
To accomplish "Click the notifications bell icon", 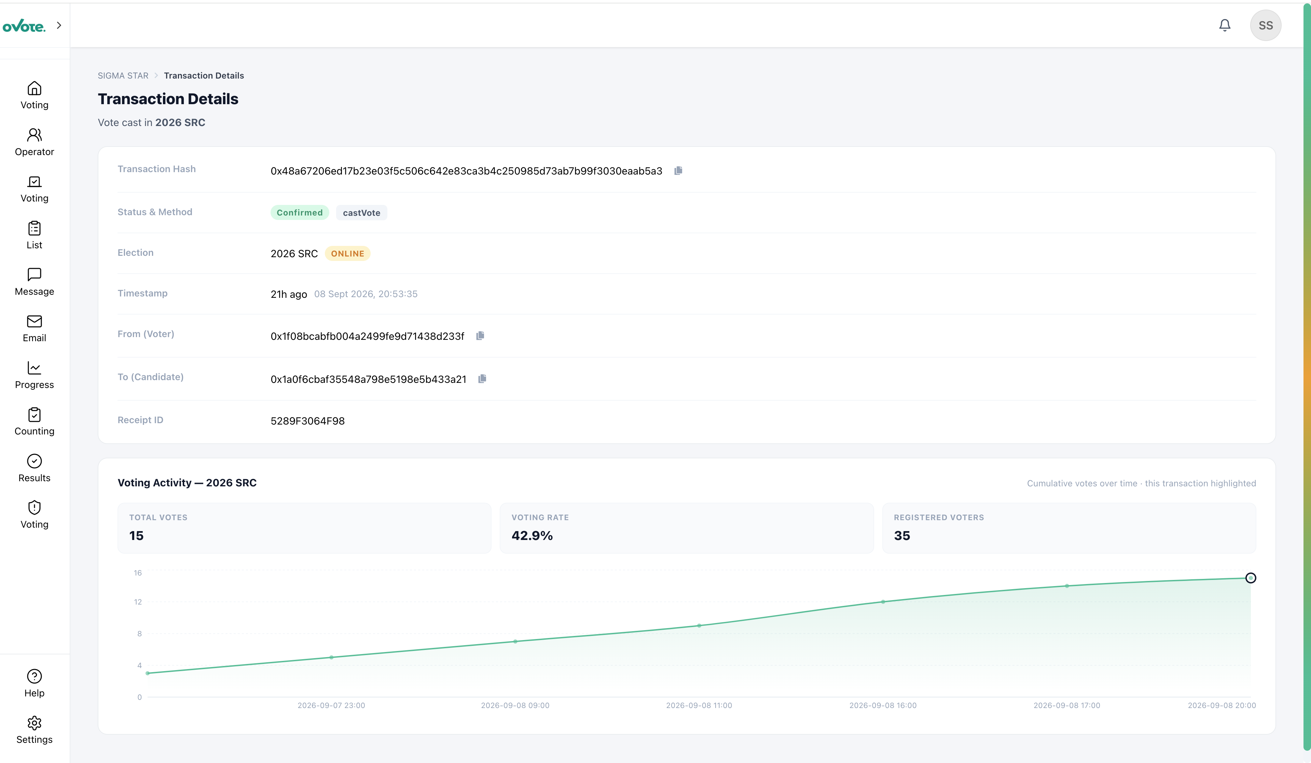I will click(1225, 25).
